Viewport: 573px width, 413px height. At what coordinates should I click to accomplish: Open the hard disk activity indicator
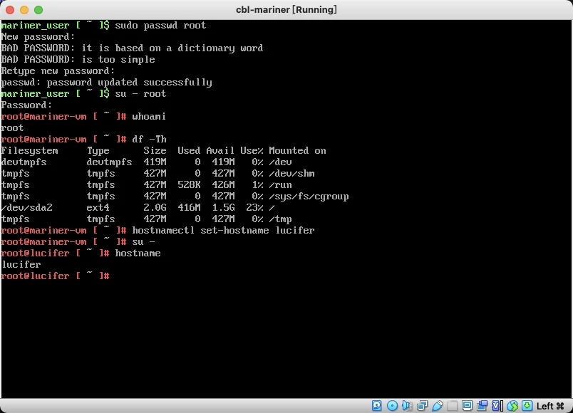(x=377, y=405)
